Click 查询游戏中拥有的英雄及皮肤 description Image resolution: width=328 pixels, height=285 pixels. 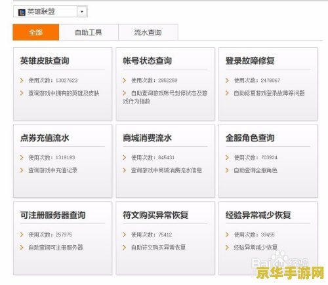point(64,93)
